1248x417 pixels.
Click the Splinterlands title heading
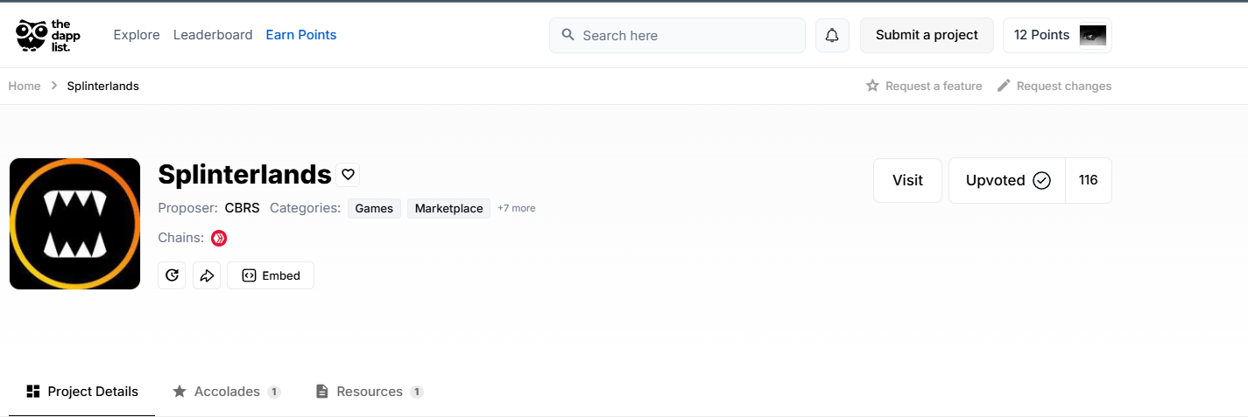[244, 175]
